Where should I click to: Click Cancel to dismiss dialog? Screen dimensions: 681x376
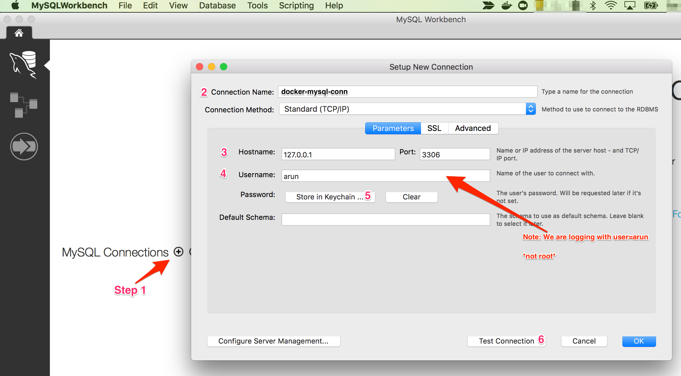(x=584, y=340)
